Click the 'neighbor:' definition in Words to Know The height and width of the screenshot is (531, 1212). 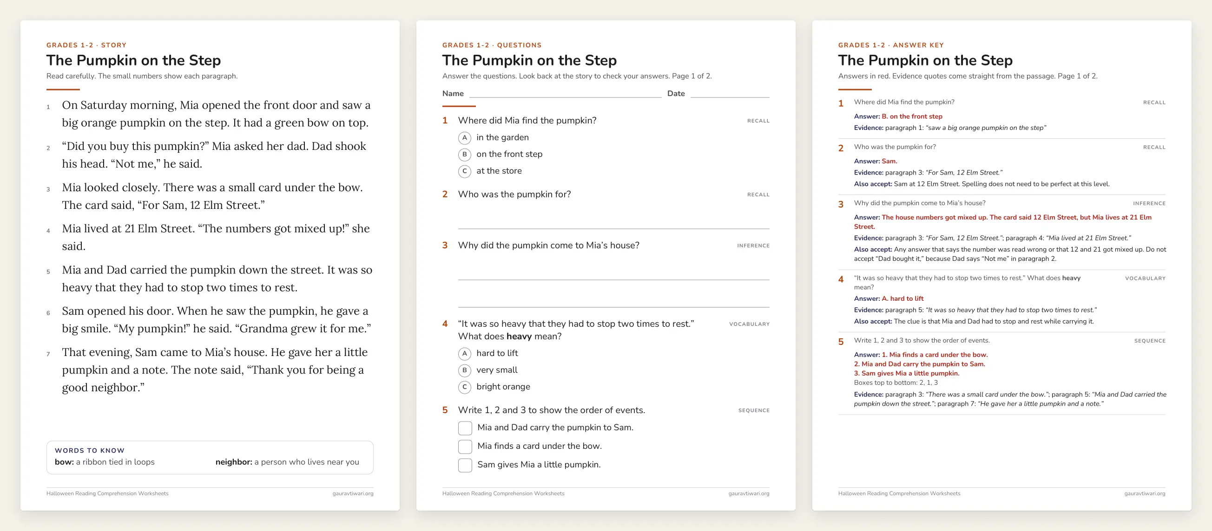287,462
